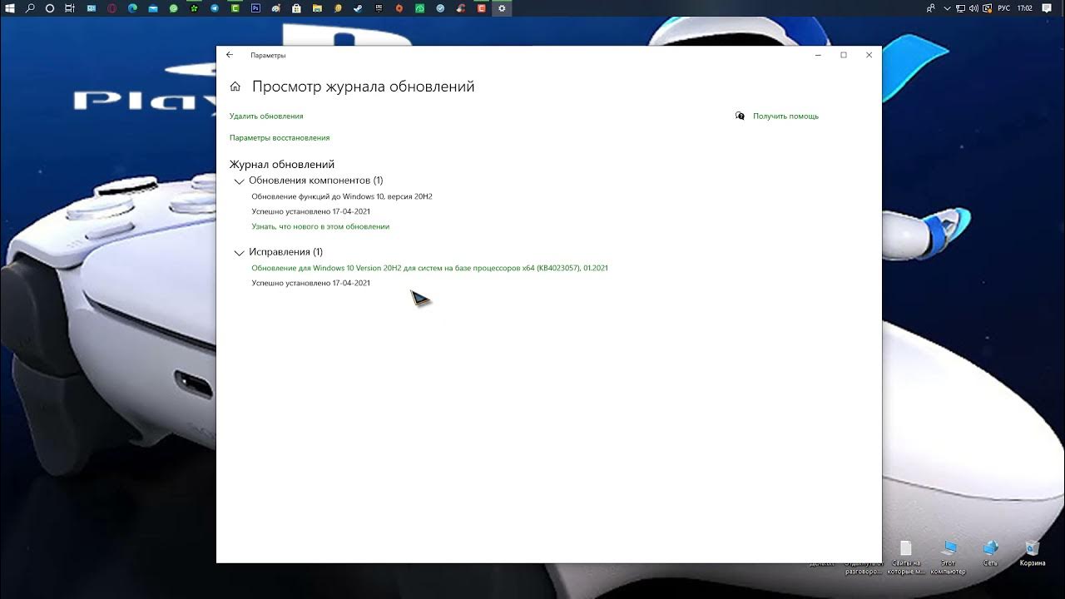The width and height of the screenshot is (1065, 599).
Task: Collapse the Обновления компонентов (1) section
Action: (x=240, y=181)
